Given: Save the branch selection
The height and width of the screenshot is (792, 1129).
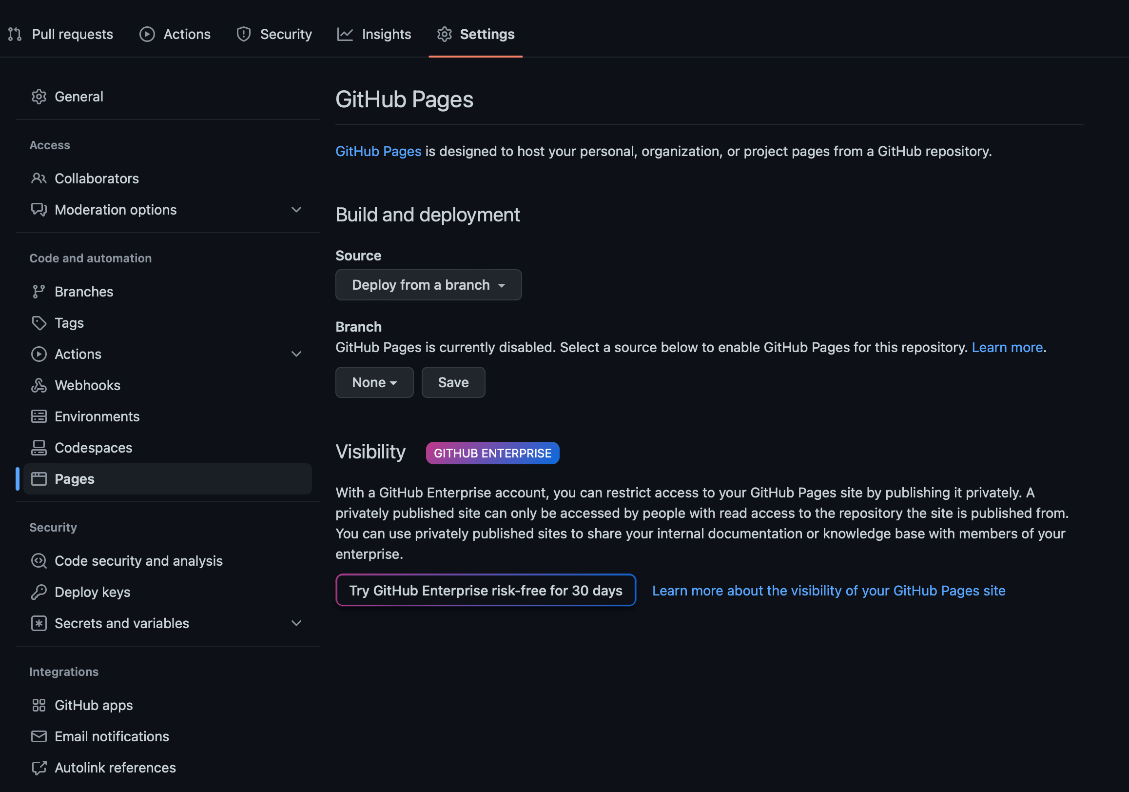Looking at the screenshot, I should click(453, 382).
